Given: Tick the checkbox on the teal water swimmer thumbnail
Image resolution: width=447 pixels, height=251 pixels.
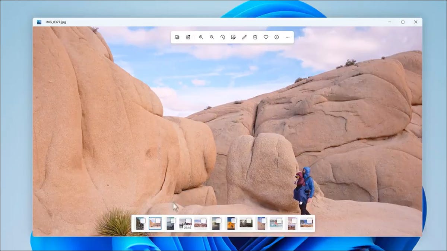Looking at the screenshot, I should tap(279, 221).
